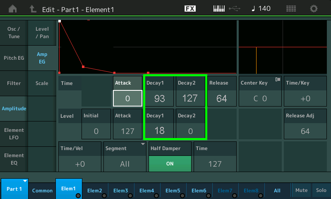Open the Part 1 selector dropdown

(x=14, y=189)
